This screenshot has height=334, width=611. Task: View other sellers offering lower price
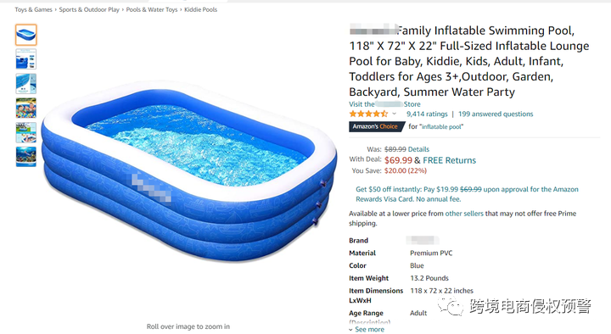pos(464,214)
